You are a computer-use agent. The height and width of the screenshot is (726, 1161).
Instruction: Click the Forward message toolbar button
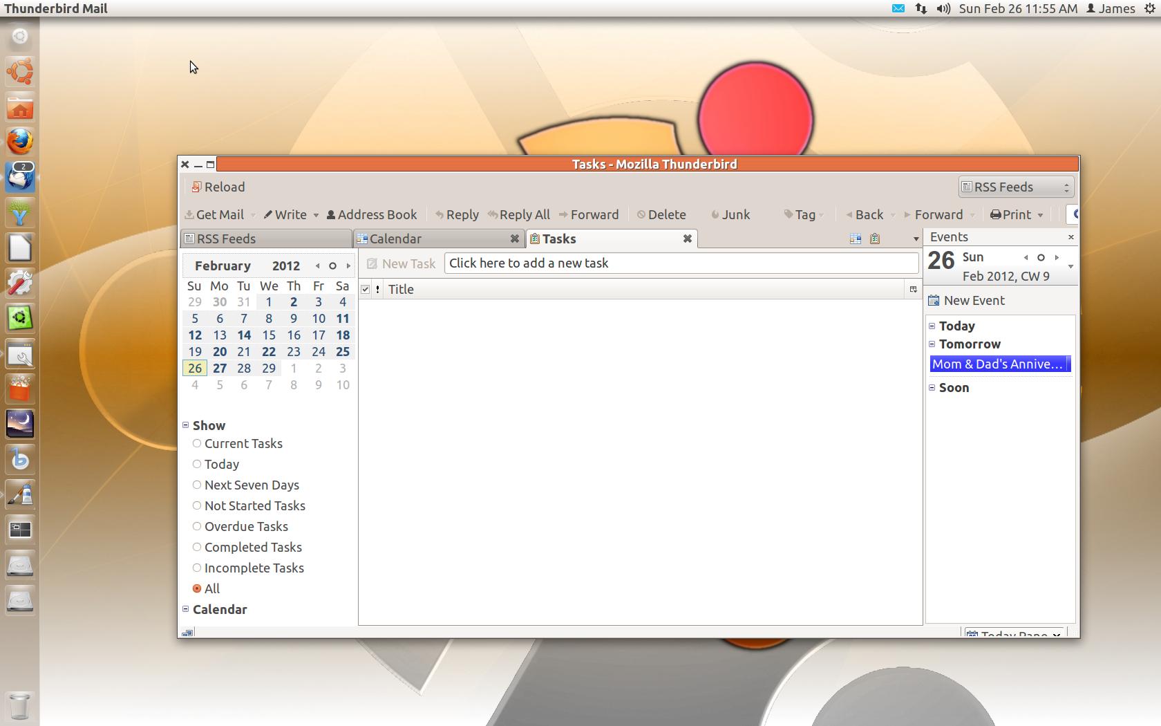(x=589, y=215)
